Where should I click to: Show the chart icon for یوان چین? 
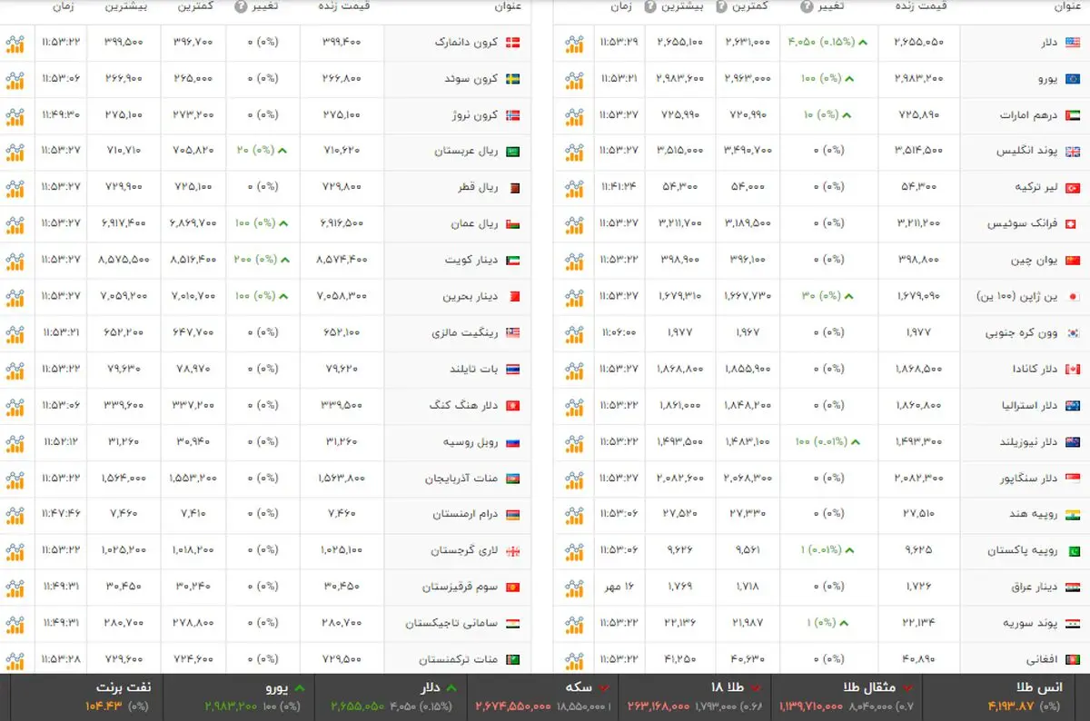[x=574, y=261]
